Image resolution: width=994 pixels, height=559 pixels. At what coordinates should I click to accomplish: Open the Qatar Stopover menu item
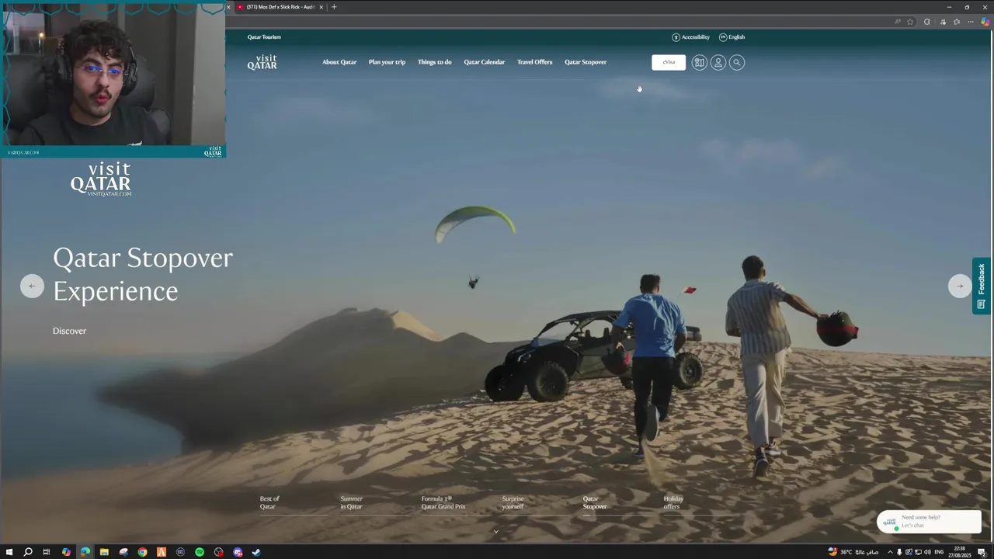click(x=586, y=62)
